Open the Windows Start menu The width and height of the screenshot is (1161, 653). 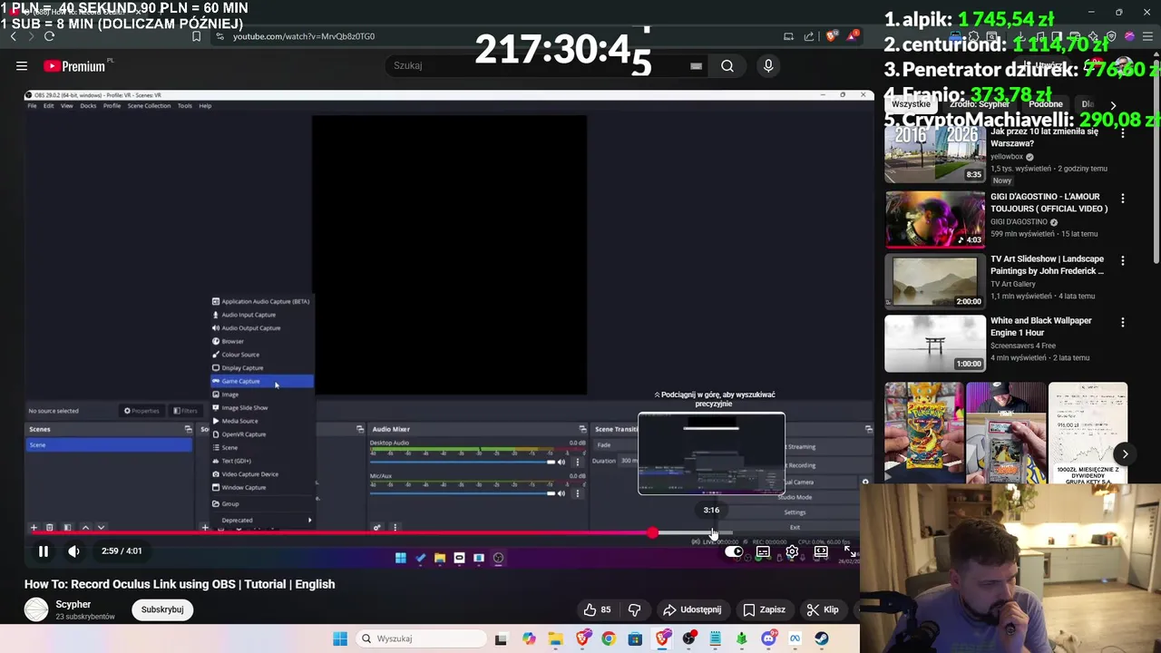click(x=340, y=638)
